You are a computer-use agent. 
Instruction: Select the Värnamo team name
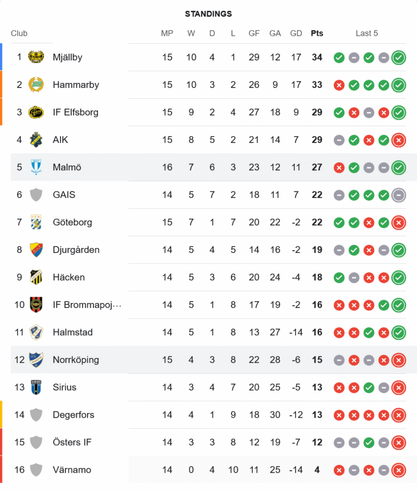click(72, 470)
